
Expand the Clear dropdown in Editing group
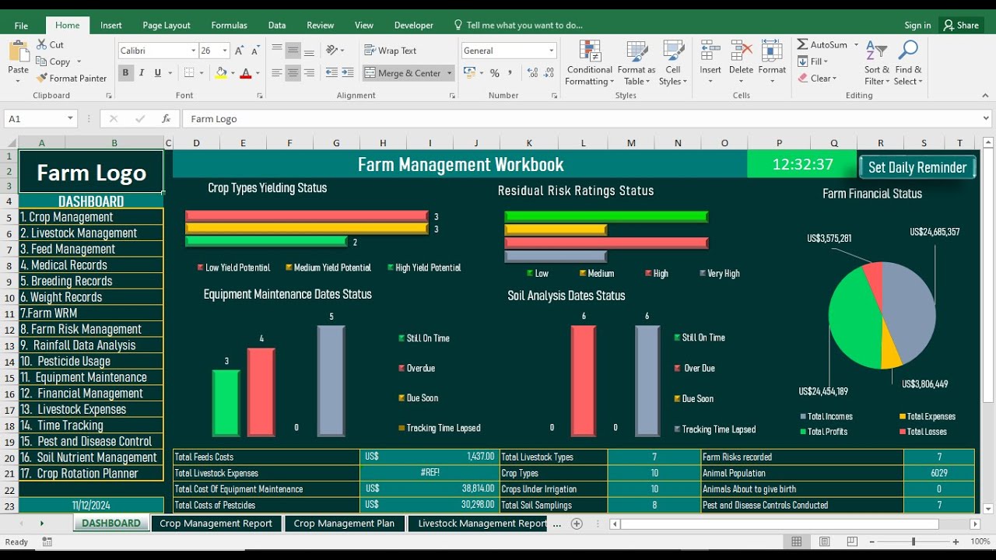(834, 78)
